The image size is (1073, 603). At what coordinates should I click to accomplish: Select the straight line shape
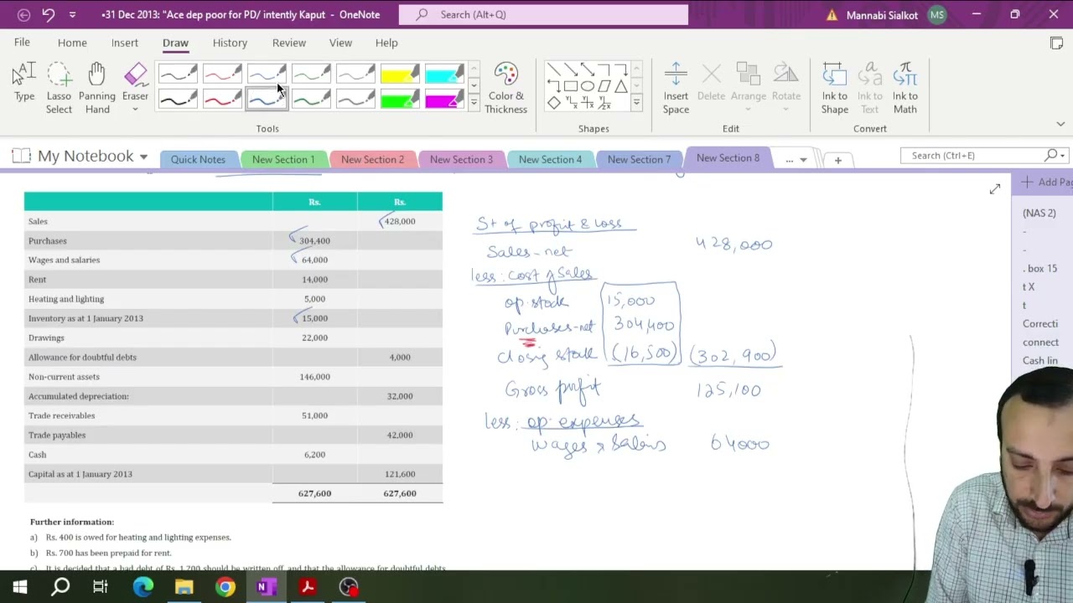(x=554, y=70)
